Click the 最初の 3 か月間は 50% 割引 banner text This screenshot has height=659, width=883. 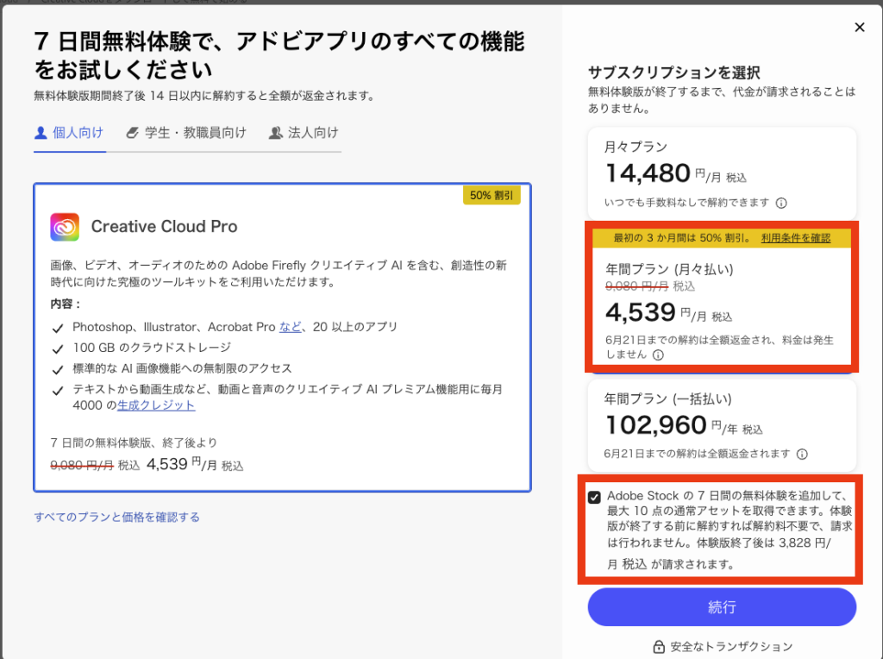(x=683, y=238)
